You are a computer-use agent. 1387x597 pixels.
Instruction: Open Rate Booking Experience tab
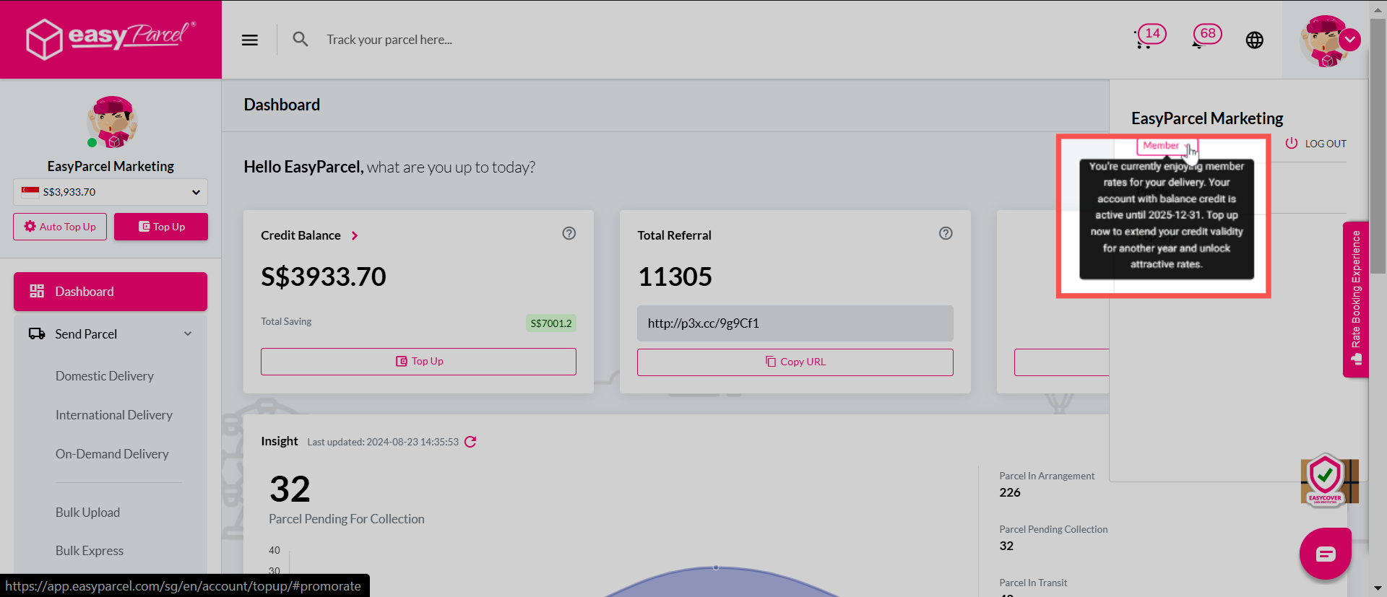tap(1356, 299)
